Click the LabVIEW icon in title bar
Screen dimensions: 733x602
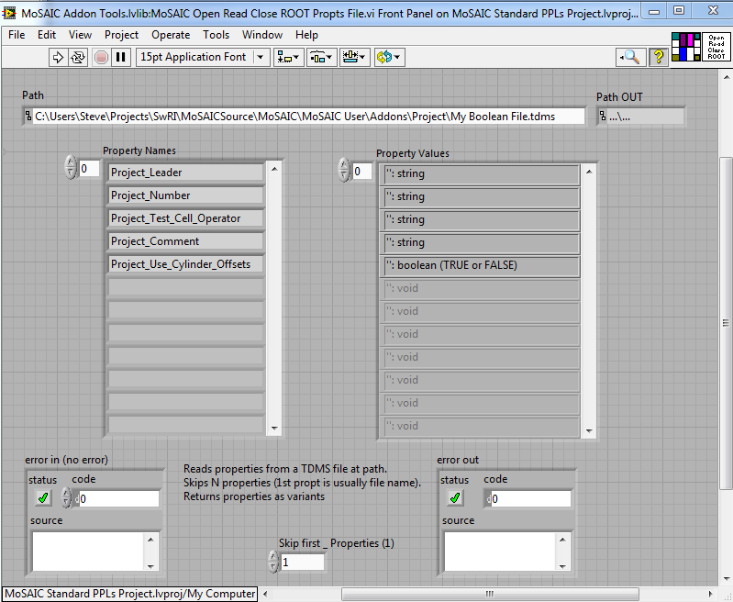(8, 13)
